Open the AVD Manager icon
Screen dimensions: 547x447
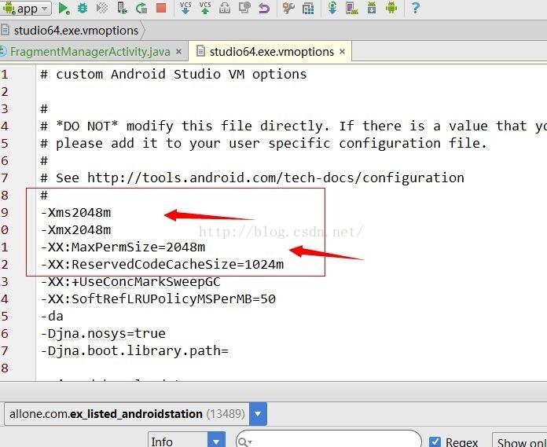coord(352,8)
